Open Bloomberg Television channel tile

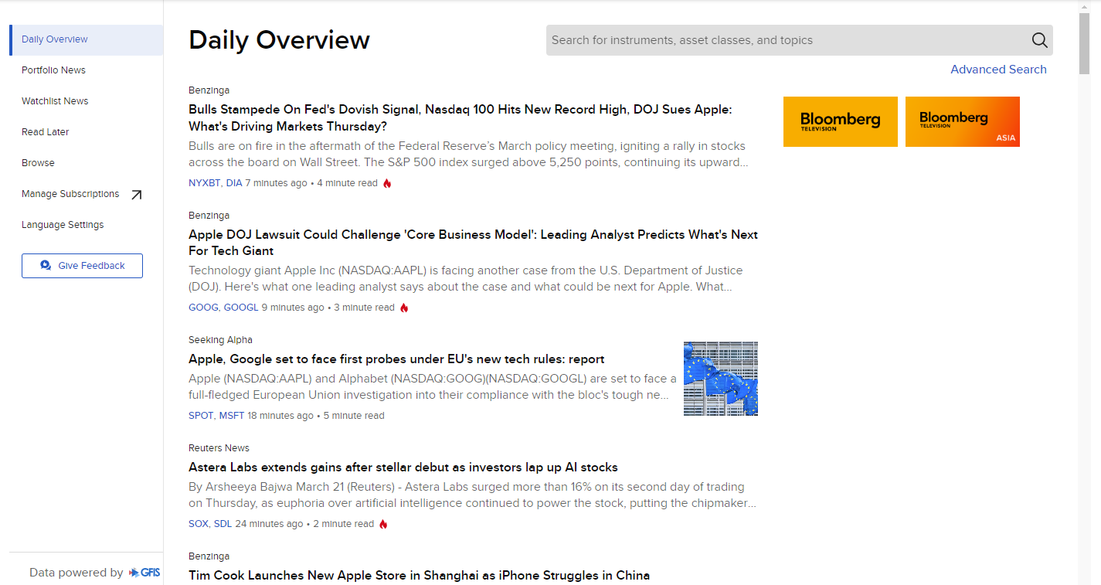click(840, 121)
